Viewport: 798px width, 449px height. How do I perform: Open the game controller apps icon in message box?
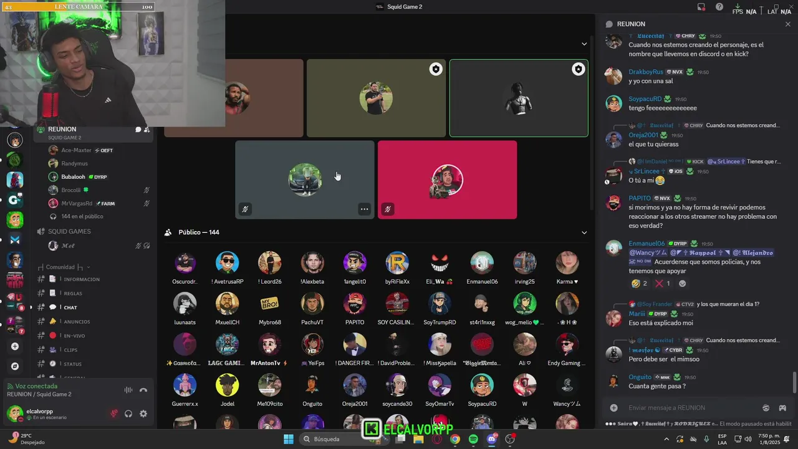tap(782, 408)
